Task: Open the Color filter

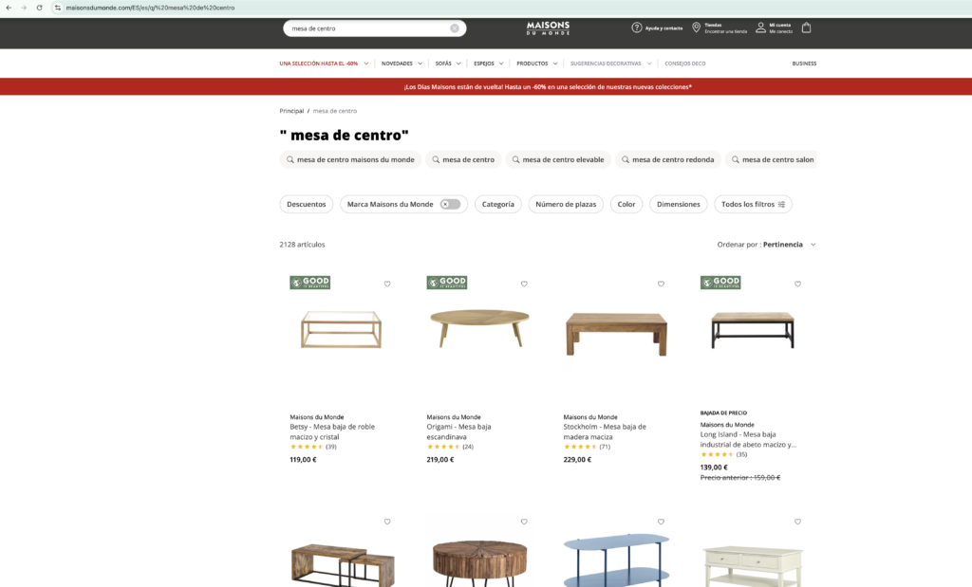Action: (x=626, y=204)
